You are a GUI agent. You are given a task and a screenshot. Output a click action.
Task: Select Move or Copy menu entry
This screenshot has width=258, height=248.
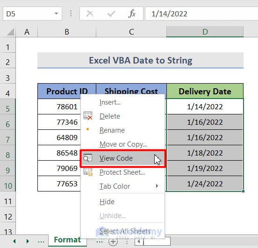(122, 144)
